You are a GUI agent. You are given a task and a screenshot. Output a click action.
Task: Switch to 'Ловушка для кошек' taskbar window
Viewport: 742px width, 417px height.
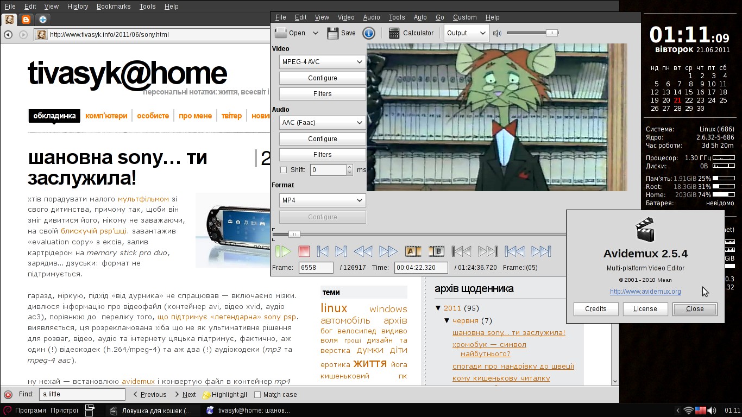pos(151,410)
